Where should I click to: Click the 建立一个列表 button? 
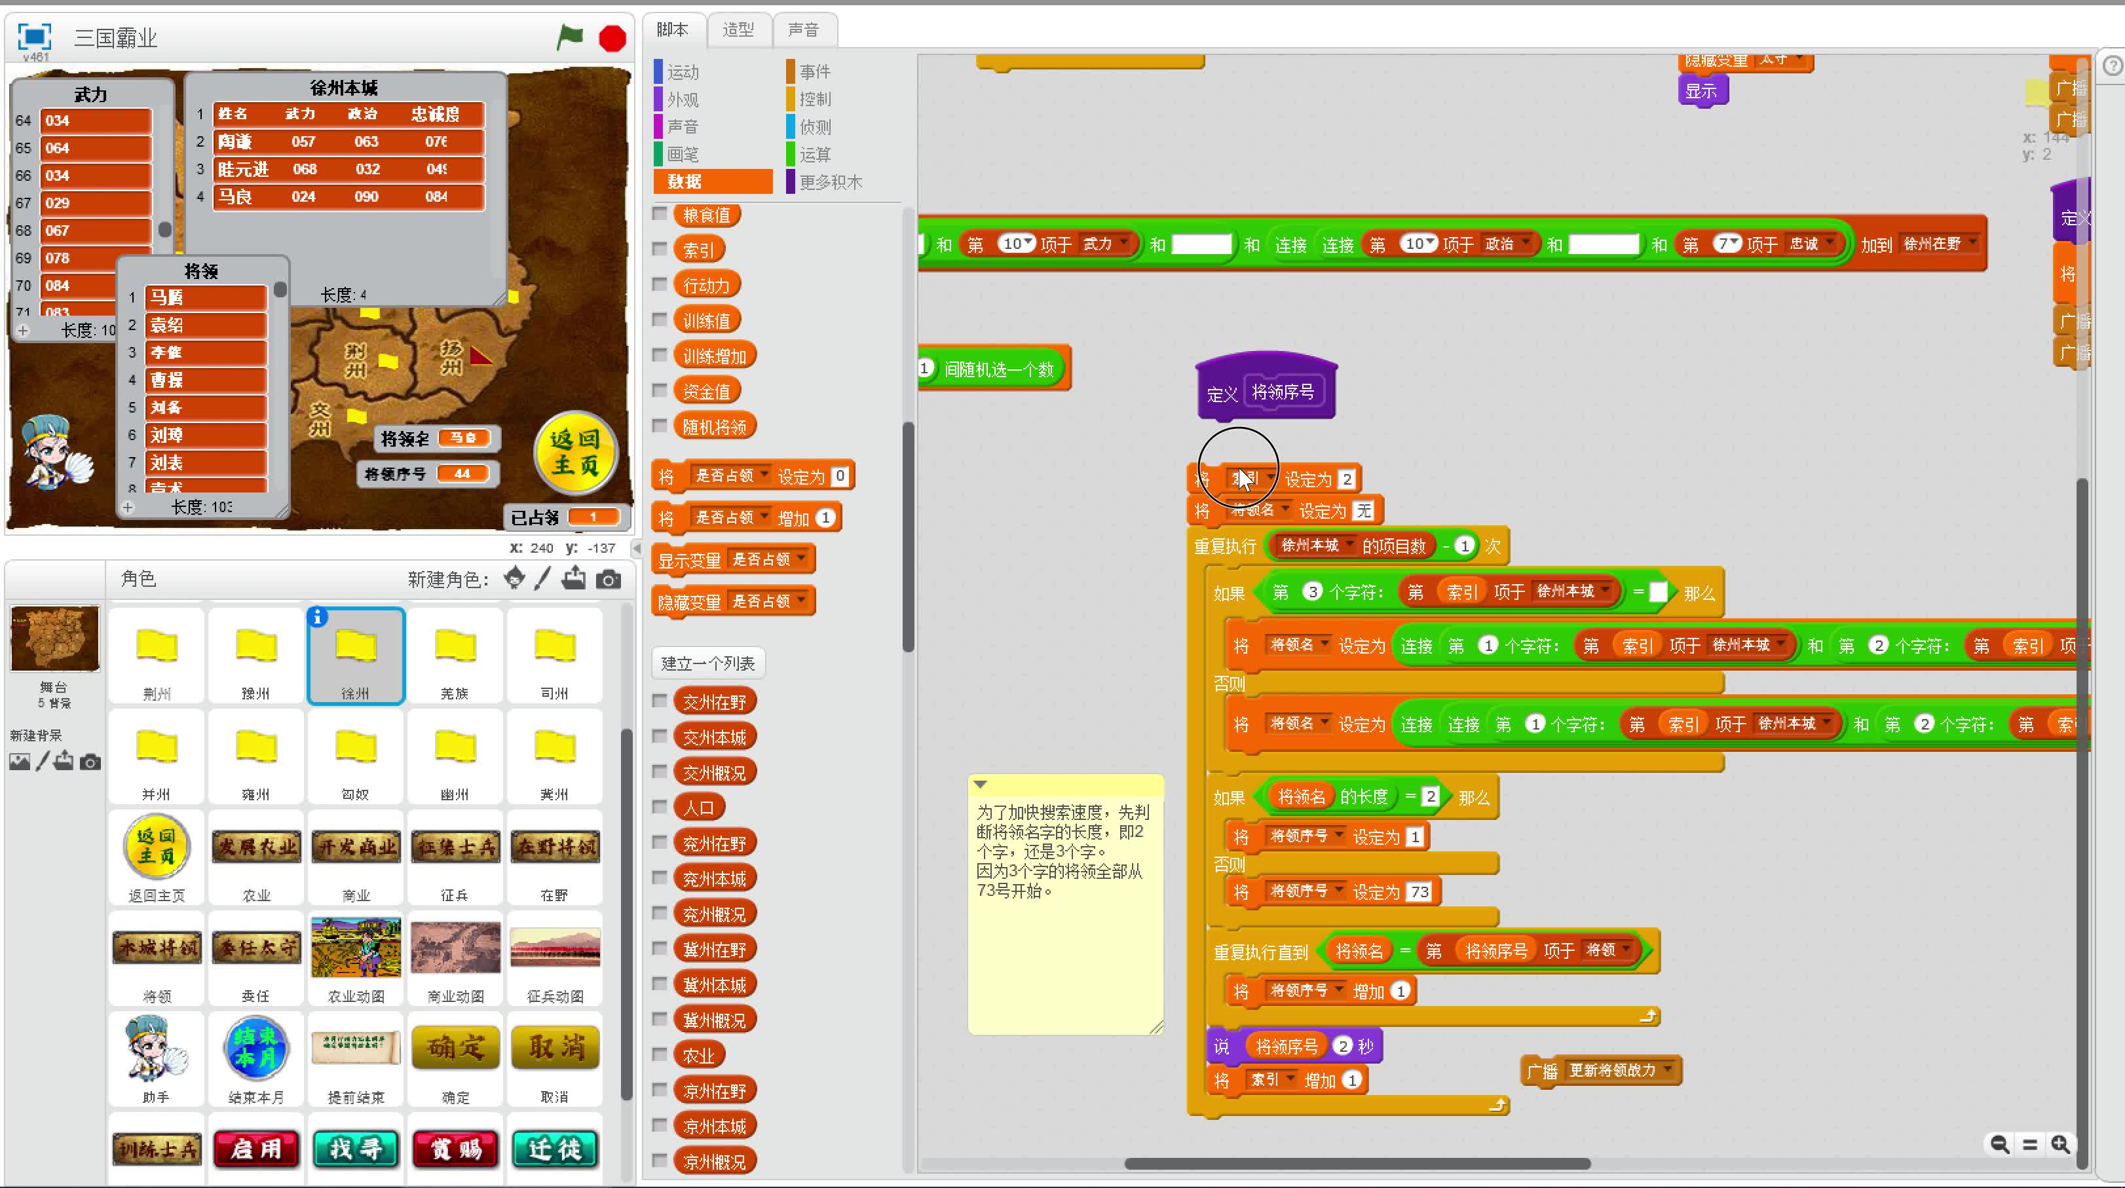point(707,663)
